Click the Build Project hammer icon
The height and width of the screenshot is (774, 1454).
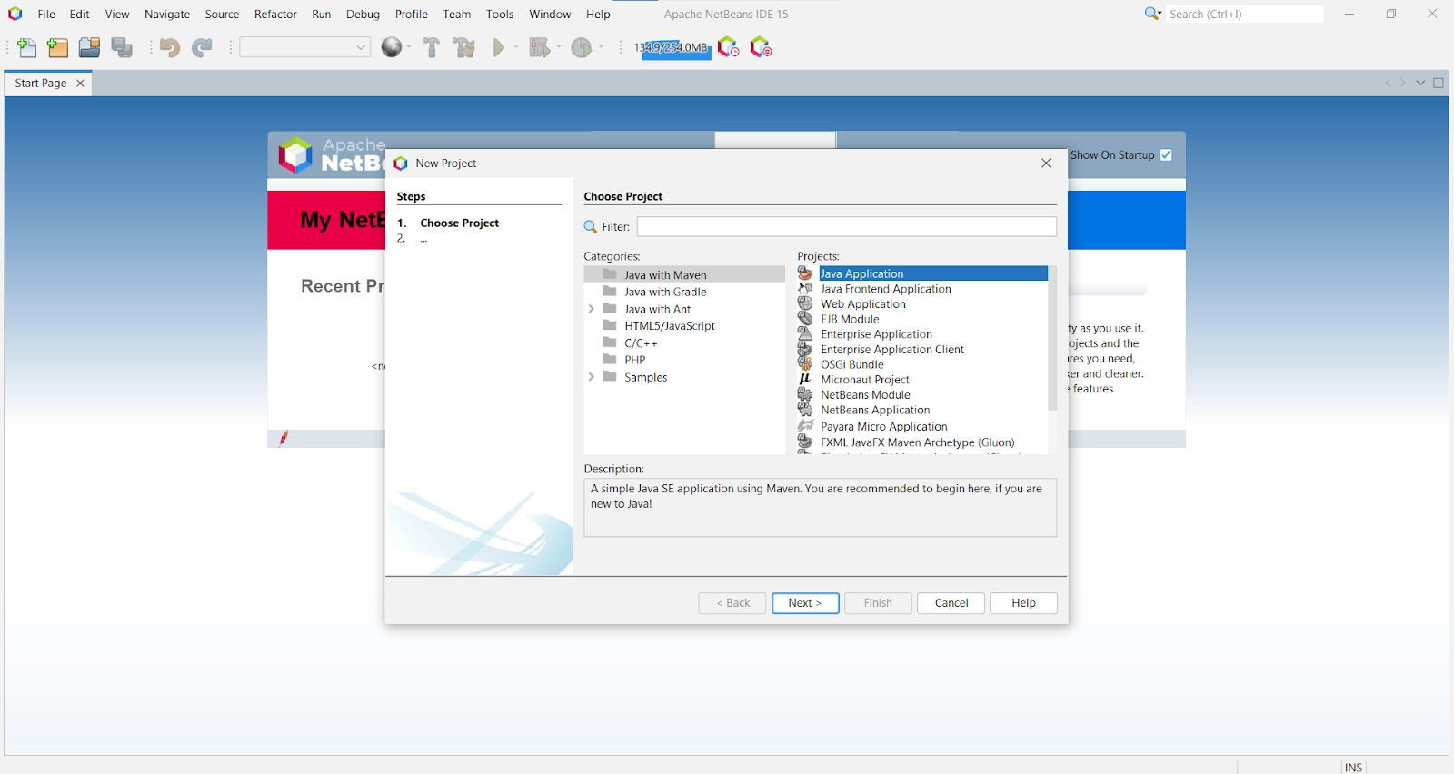click(x=432, y=47)
